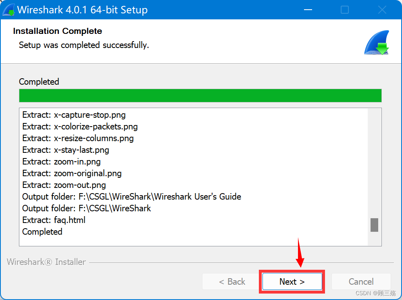Select the 'Extract: zoom-in.png' log entry
This screenshot has height=300, width=402.
pos(62,162)
